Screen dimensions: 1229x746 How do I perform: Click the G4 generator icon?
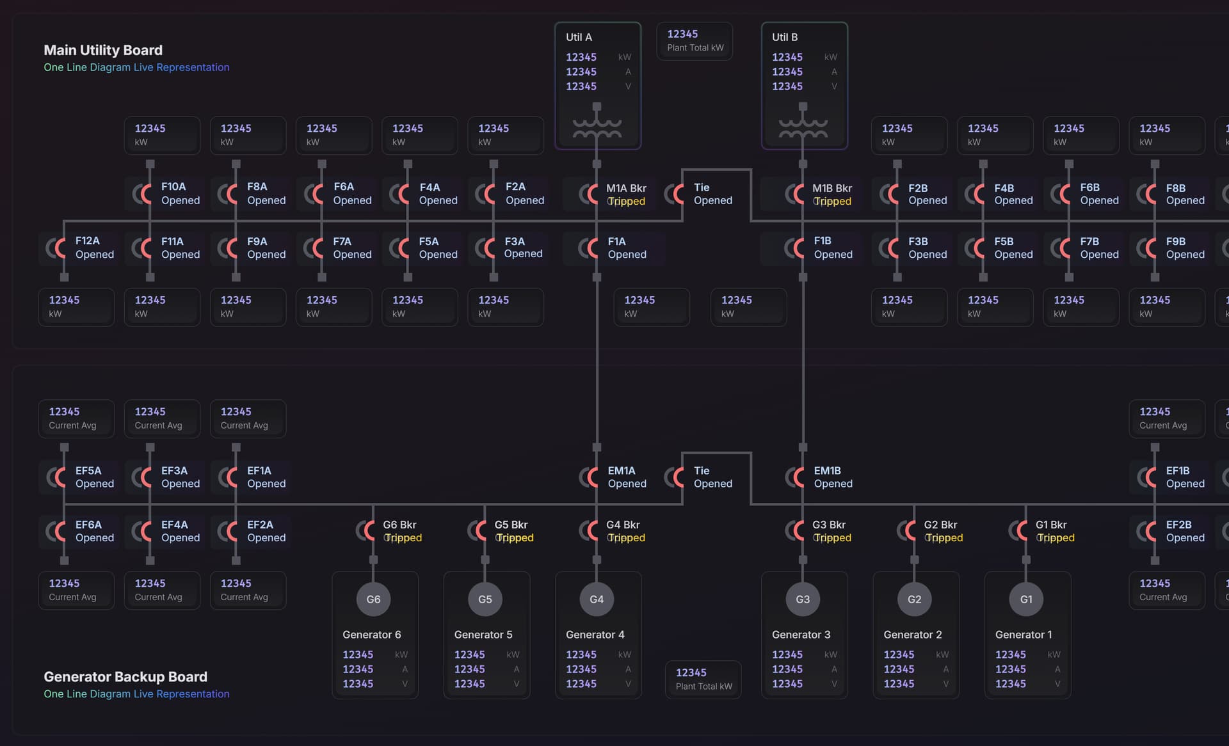click(596, 599)
